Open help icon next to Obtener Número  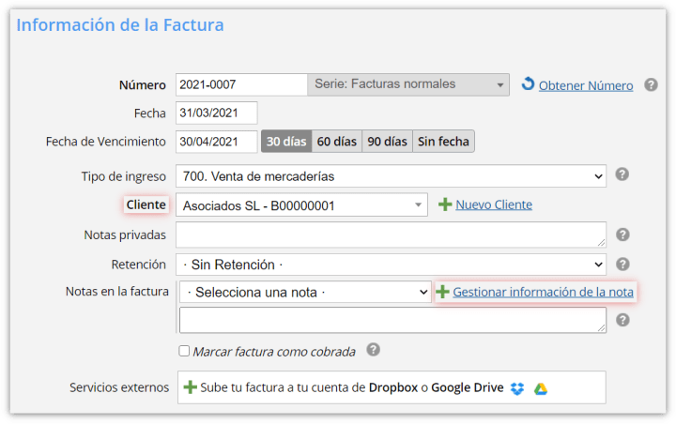pos(651,84)
